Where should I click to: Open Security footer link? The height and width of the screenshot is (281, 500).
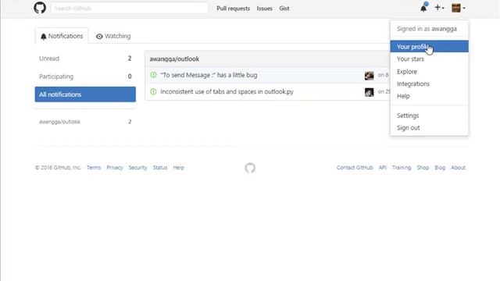[x=137, y=168]
